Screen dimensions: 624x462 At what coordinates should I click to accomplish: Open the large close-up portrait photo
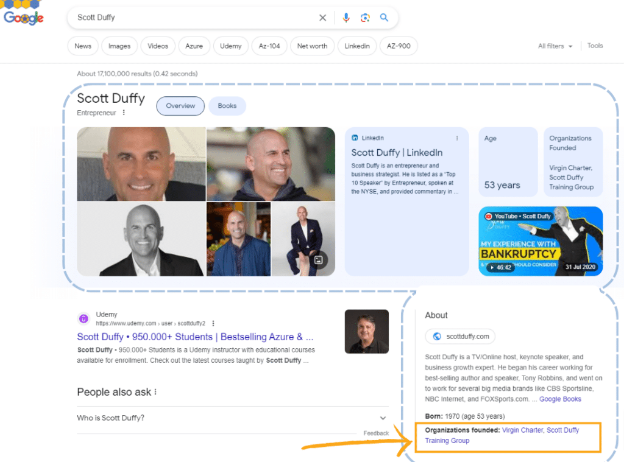pos(141,164)
